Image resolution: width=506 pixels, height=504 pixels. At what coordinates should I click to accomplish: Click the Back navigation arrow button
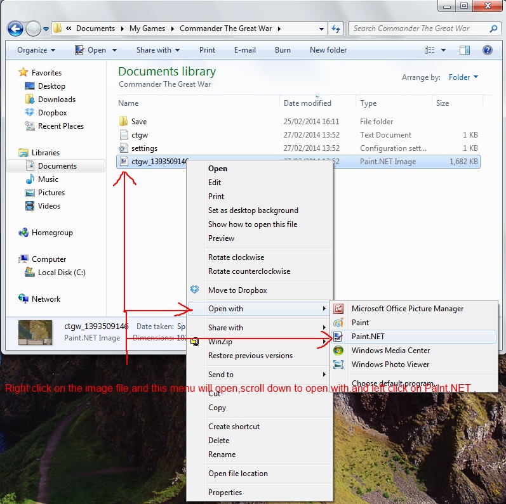15,29
